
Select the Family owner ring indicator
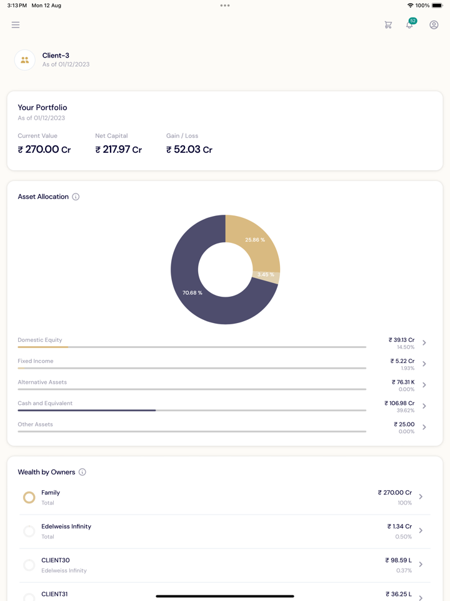pos(29,498)
